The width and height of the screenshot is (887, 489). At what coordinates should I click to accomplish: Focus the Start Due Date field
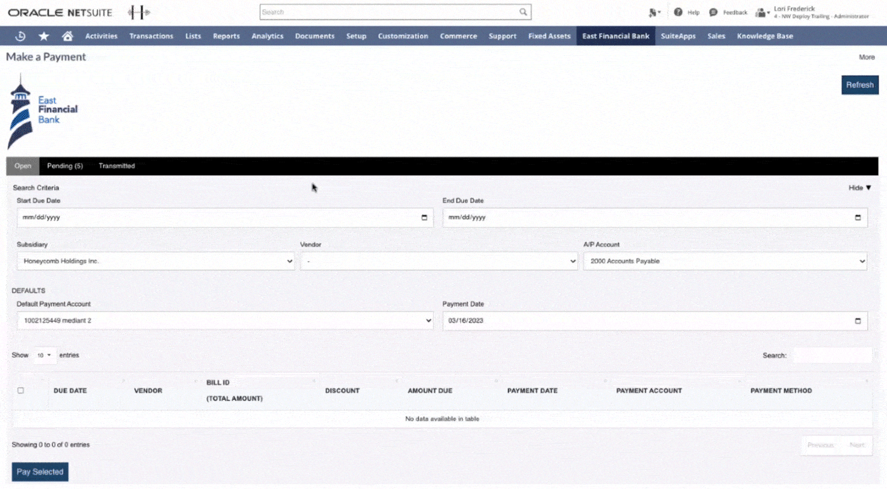(225, 218)
